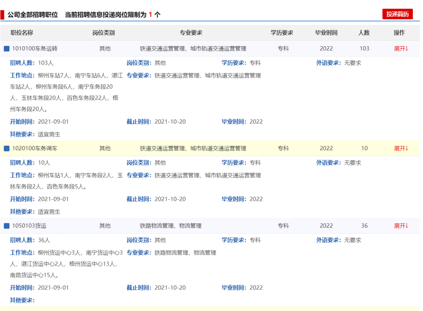Click the 铁路物流管理、物流管理 cell in the 货运 row
Screen dimensions: 423x311
tap(171, 226)
